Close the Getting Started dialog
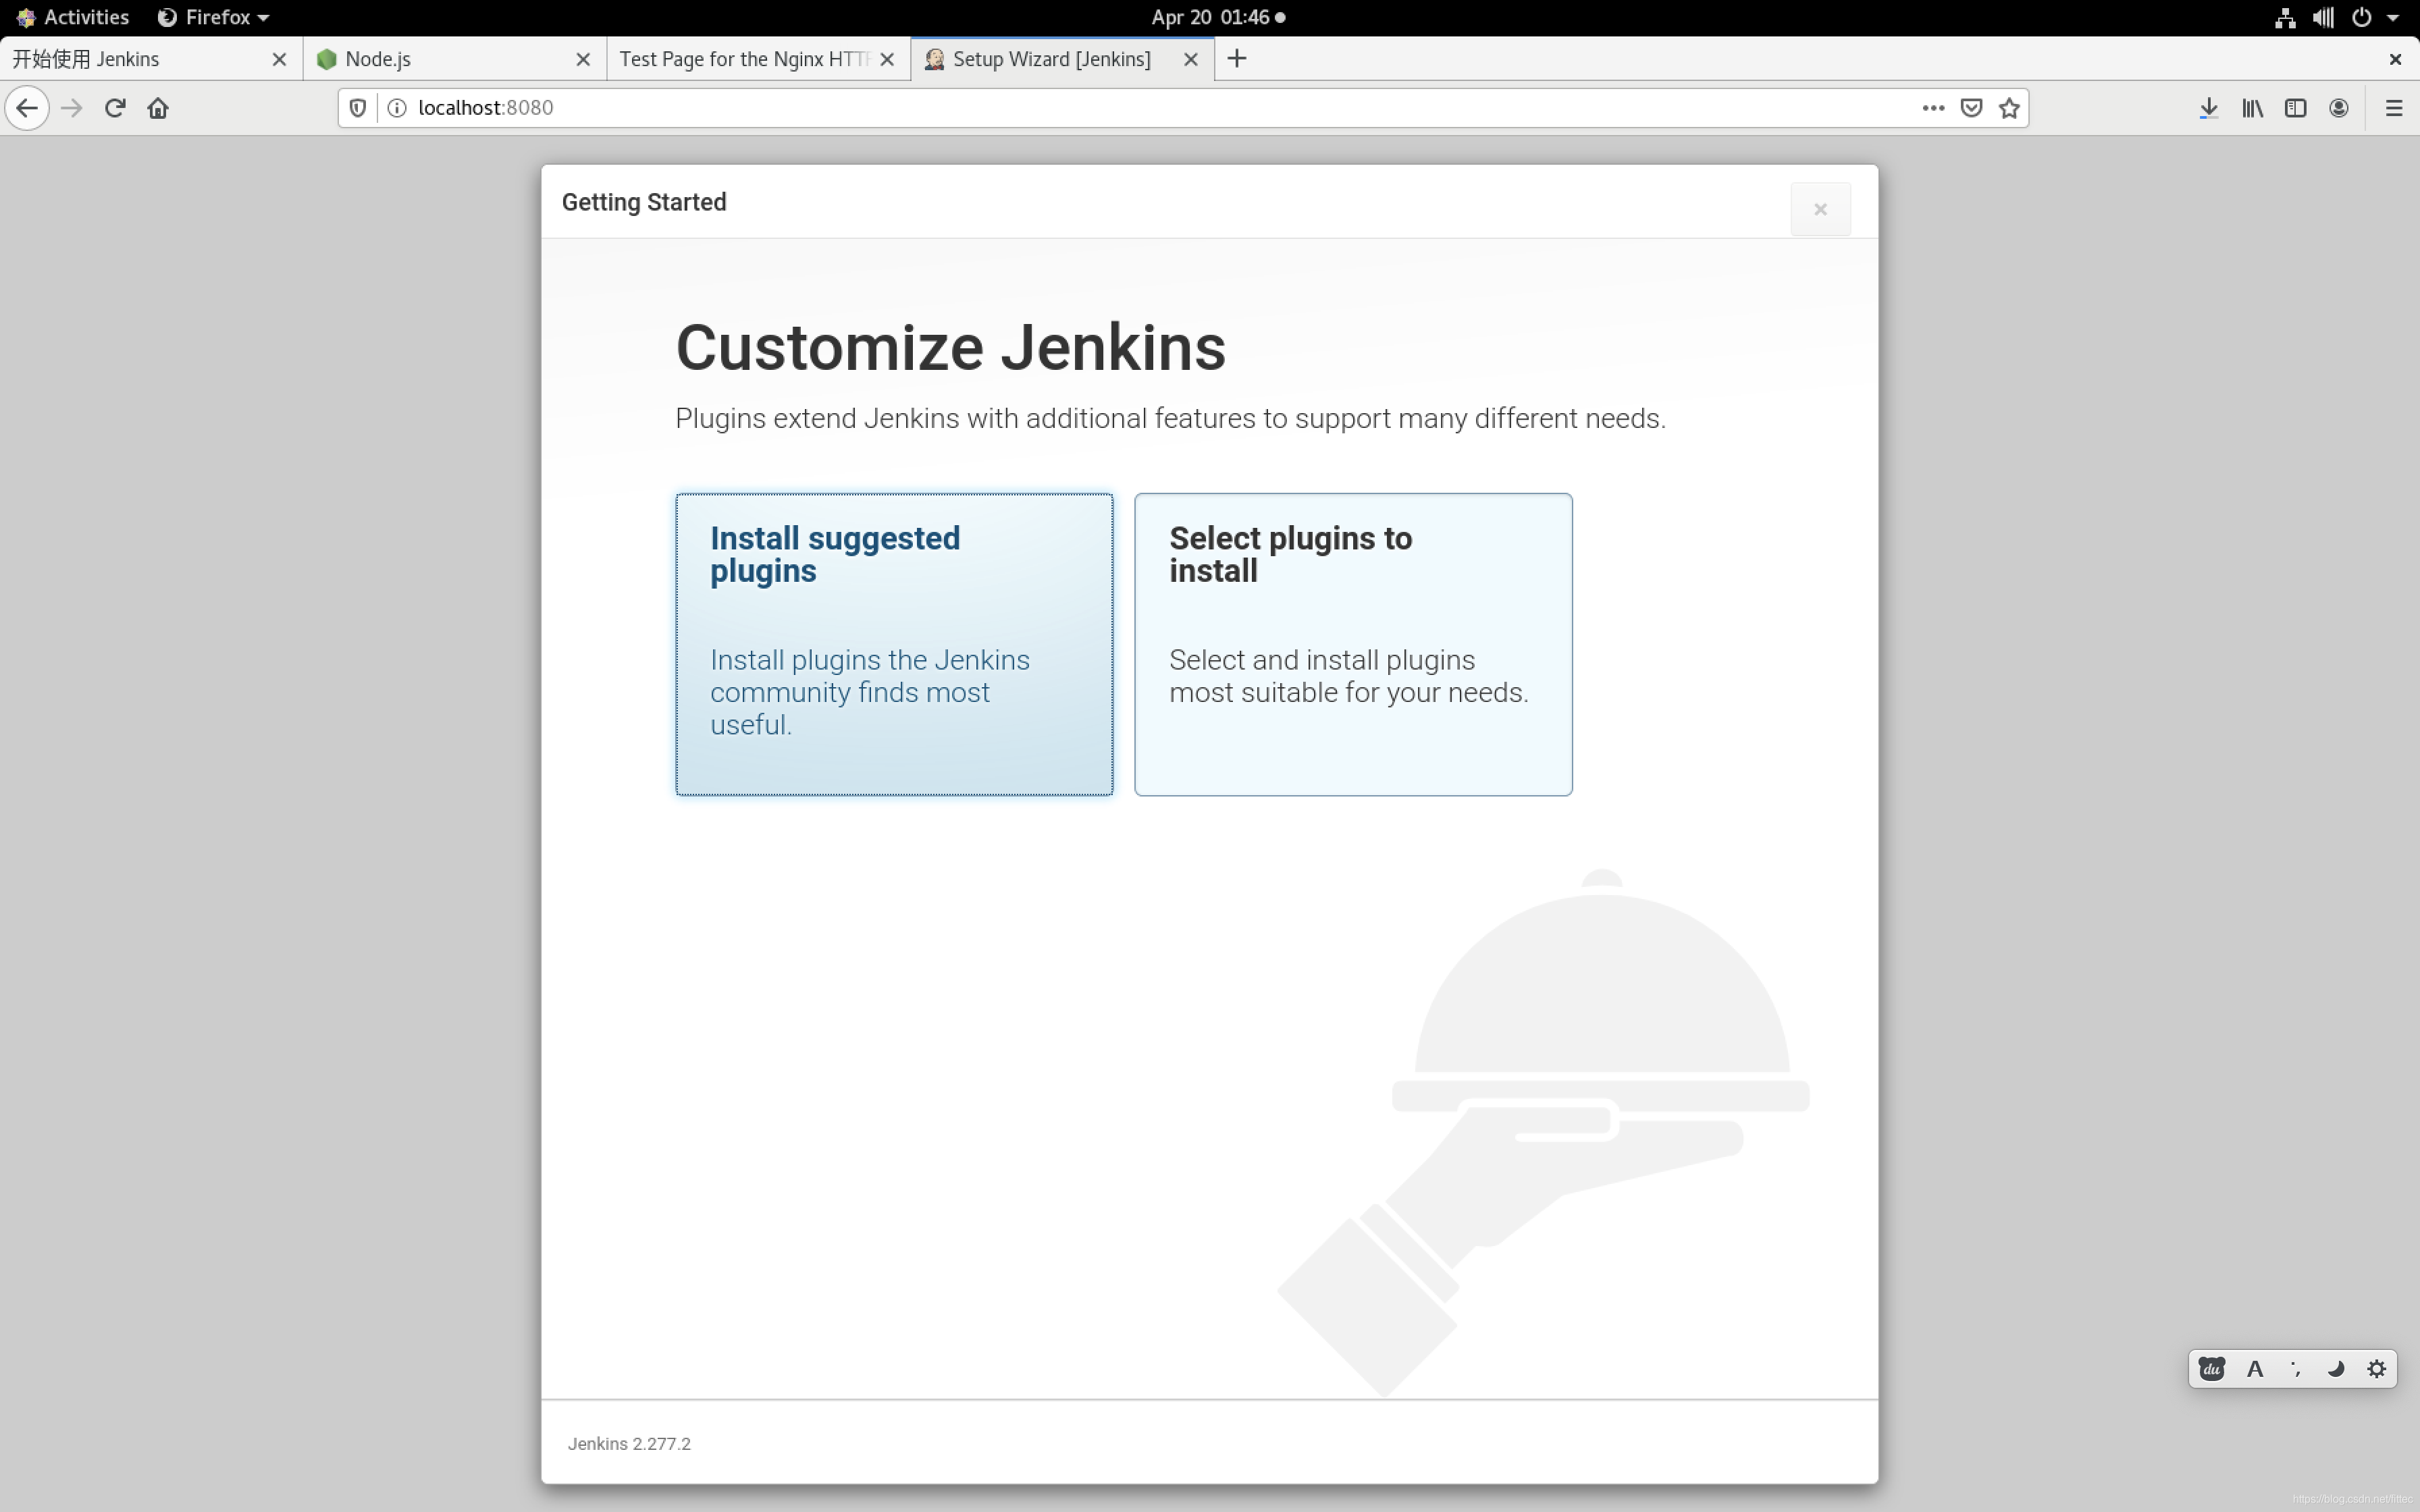This screenshot has height=1512, width=2420. [1820, 209]
